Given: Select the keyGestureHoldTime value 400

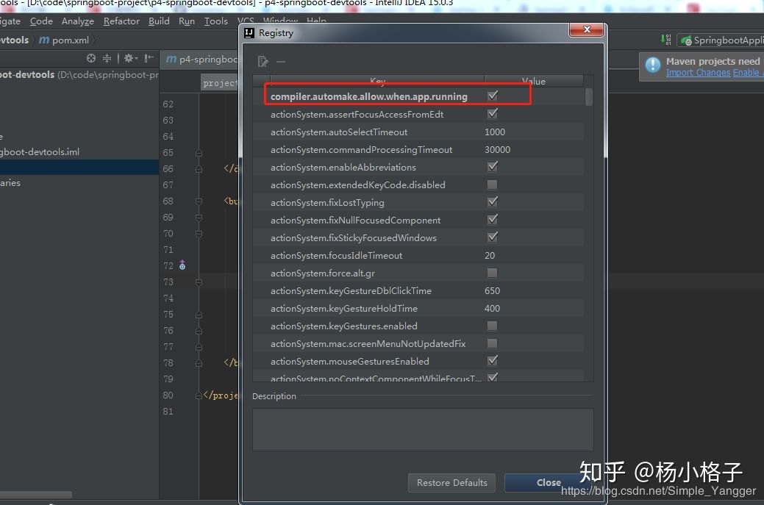Looking at the screenshot, I should click(492, 308).
